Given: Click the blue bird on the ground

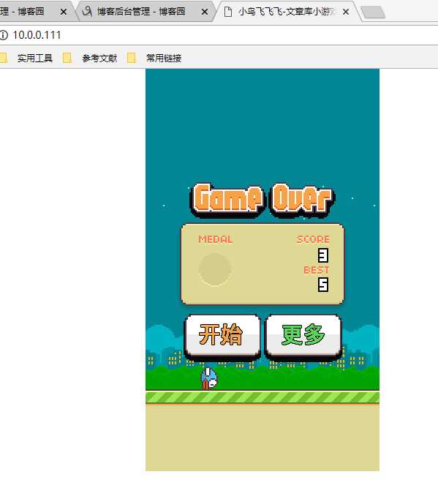Looking at the screenshot, I should coord(209,378).
